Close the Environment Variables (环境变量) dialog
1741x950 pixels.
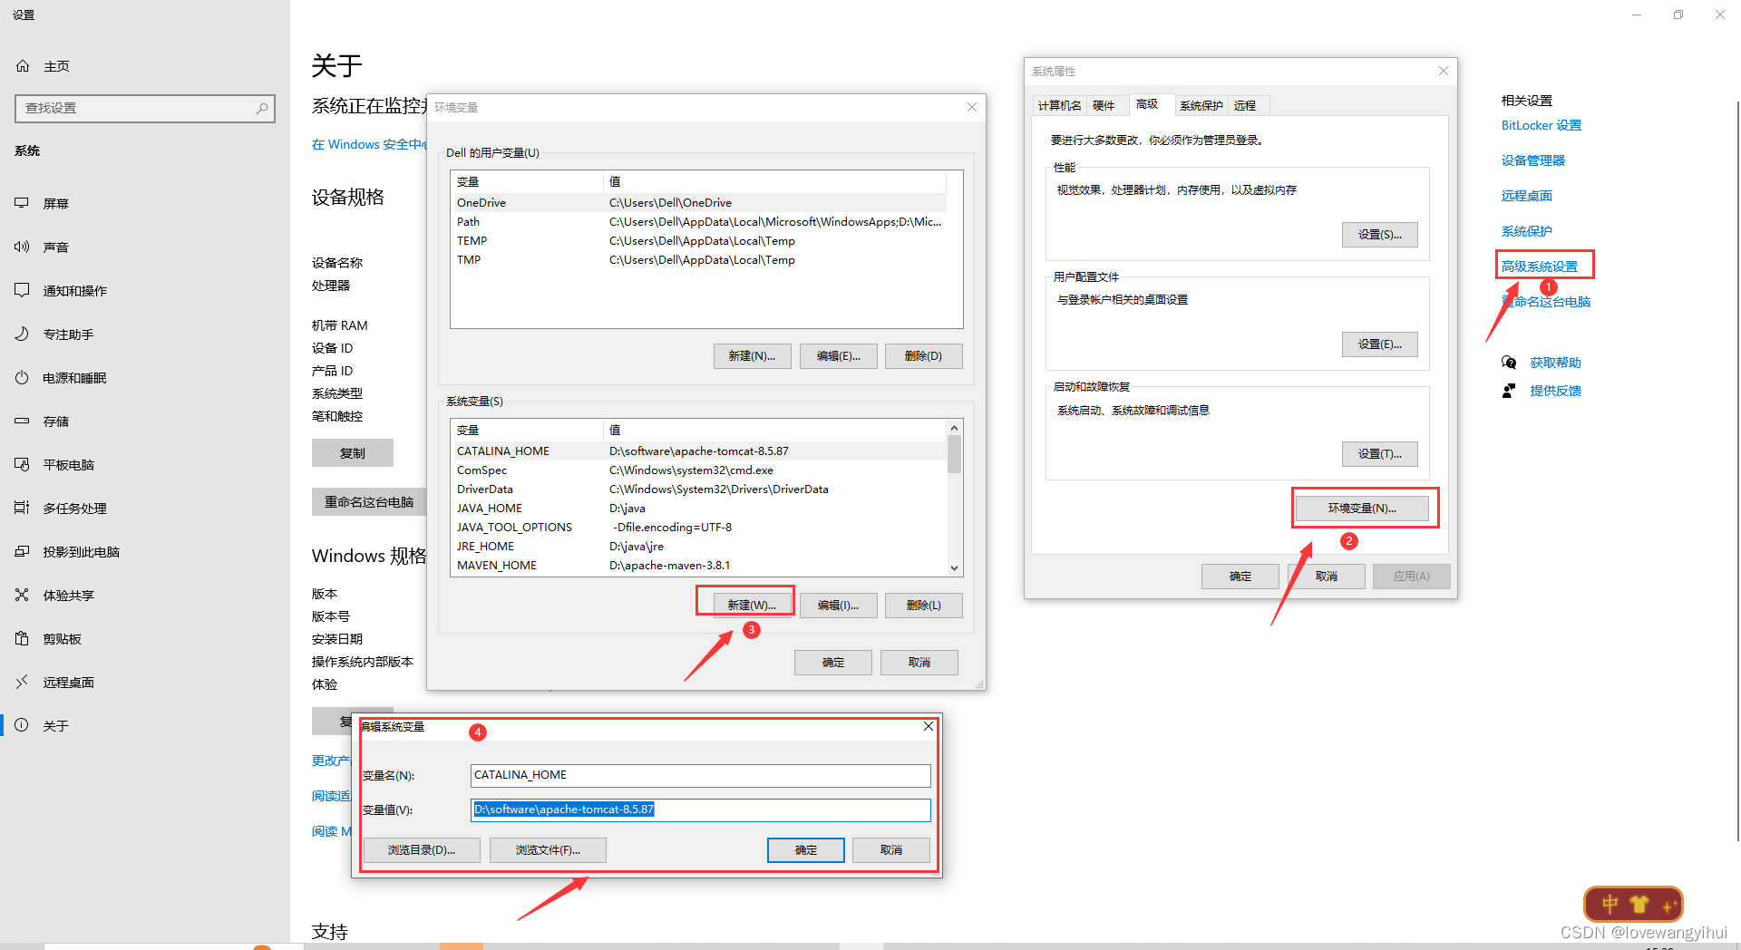click(x=972, y=107)
